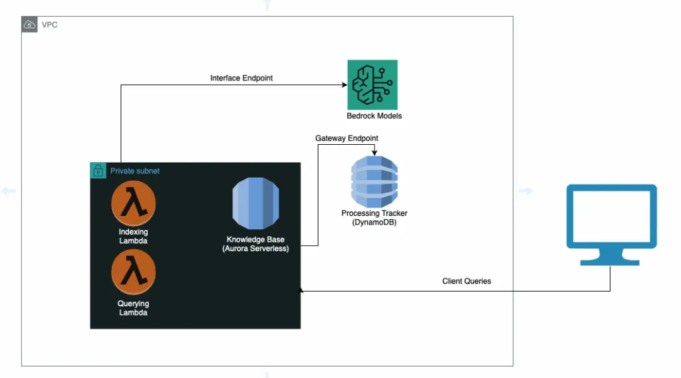Viewport: 681px width, 378px height.
Task: Click the faint right-pointing arrow beside the VPC
Action: coord(526,191)
